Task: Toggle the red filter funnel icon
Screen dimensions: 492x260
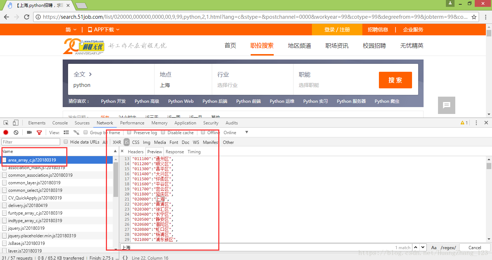Action: pos(39,133)
